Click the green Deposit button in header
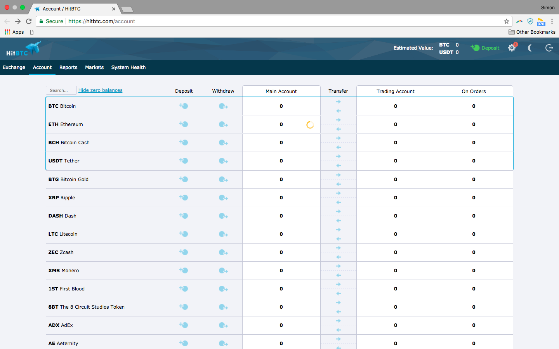 tap(485, 48)
